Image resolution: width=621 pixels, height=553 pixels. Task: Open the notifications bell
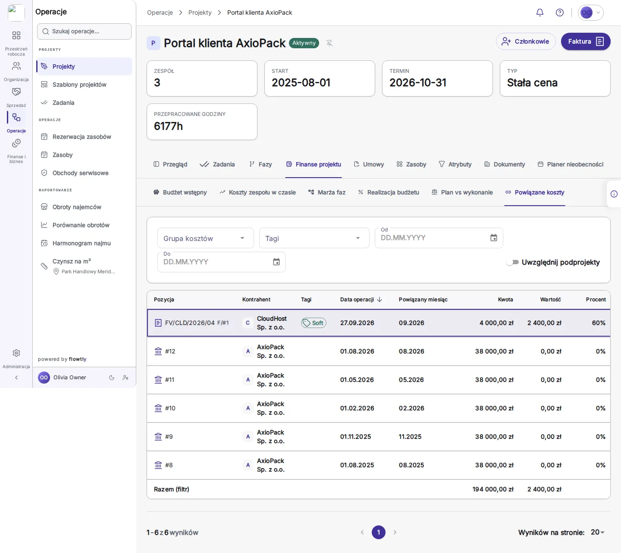pos(540,12)
